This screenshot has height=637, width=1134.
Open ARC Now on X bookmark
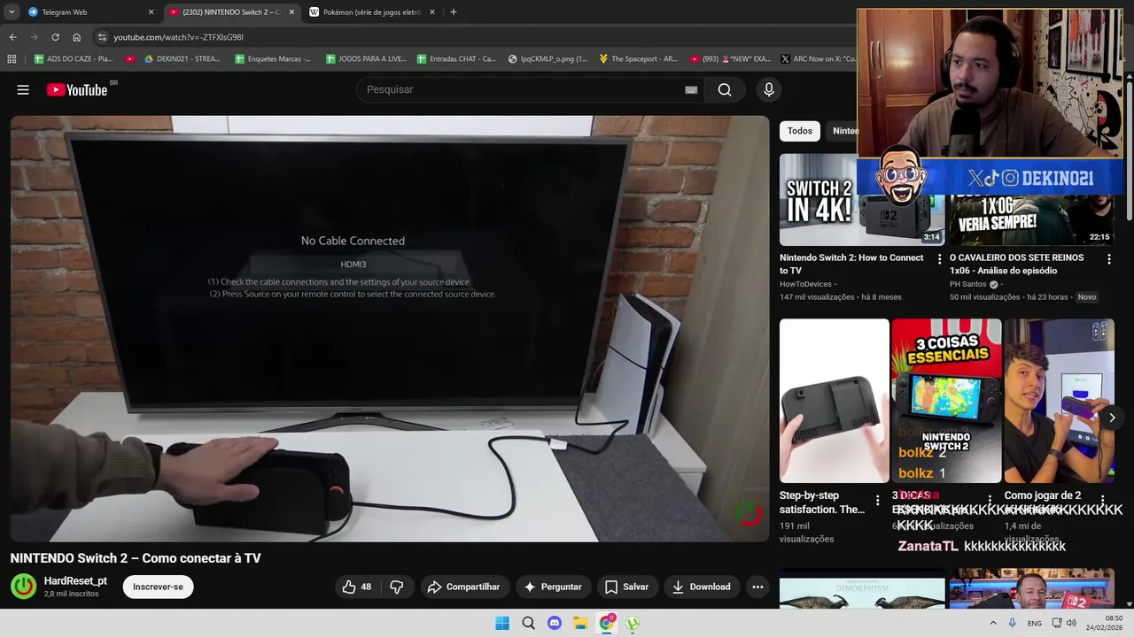point(818,59)
